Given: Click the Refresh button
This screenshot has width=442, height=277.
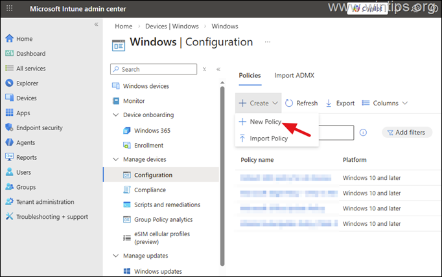Looking at the screenshot, I should coord(301,103).
